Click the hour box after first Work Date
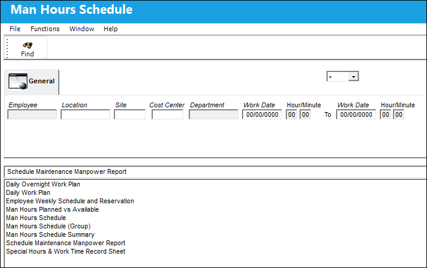The height and width of the screenshot is (268, 427). (x=292, y=115)
